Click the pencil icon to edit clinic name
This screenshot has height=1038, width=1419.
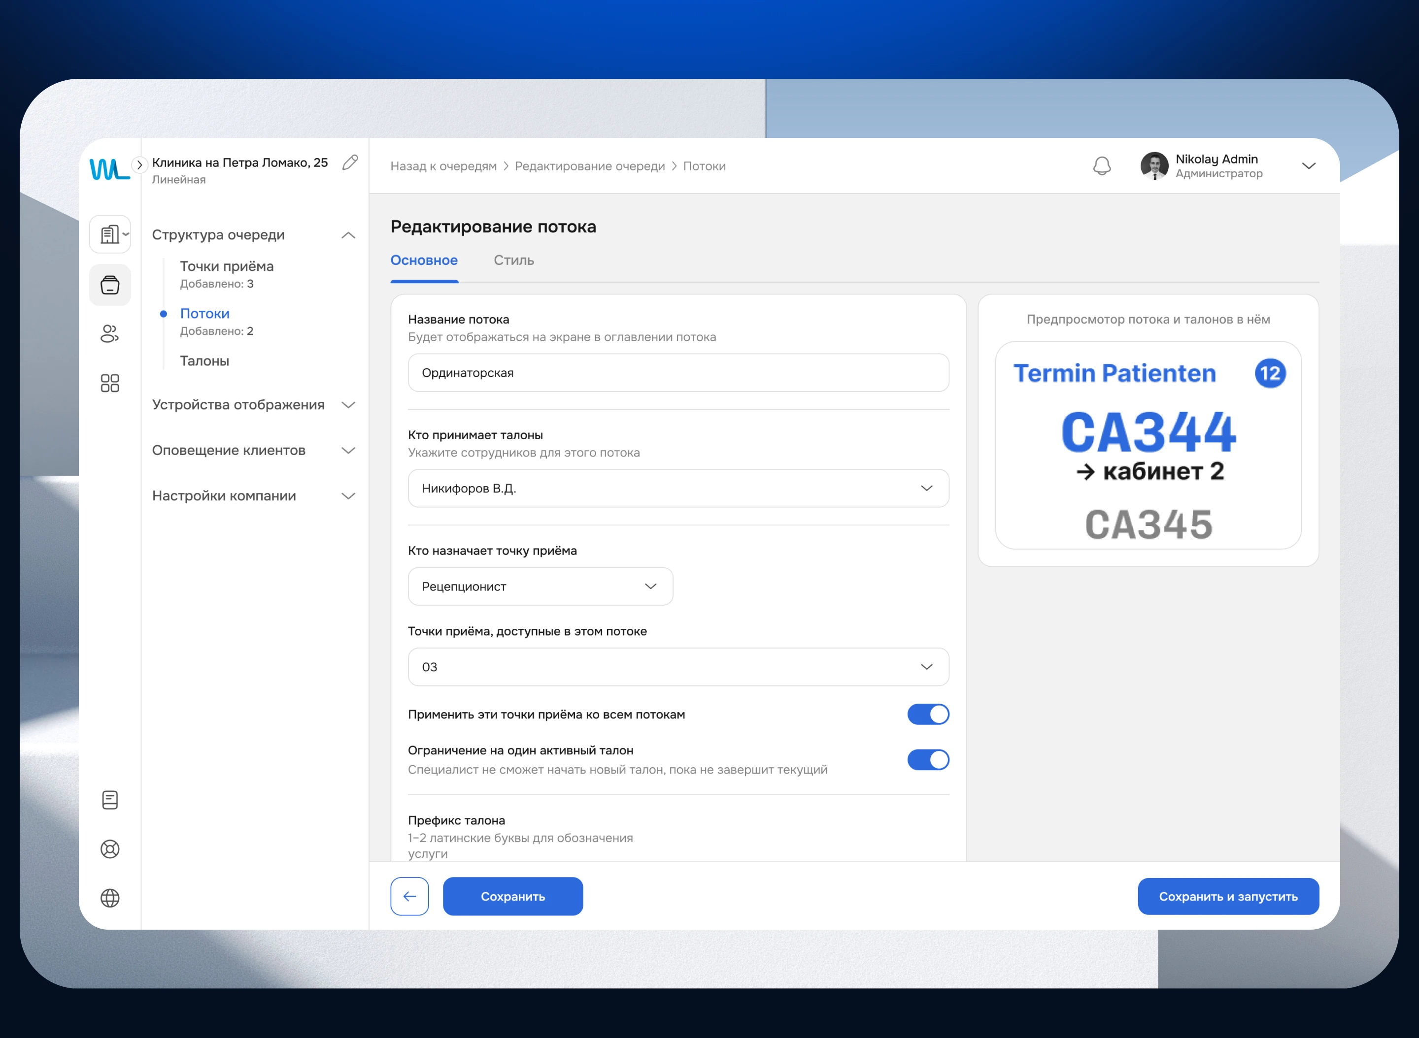coord(350,162)
